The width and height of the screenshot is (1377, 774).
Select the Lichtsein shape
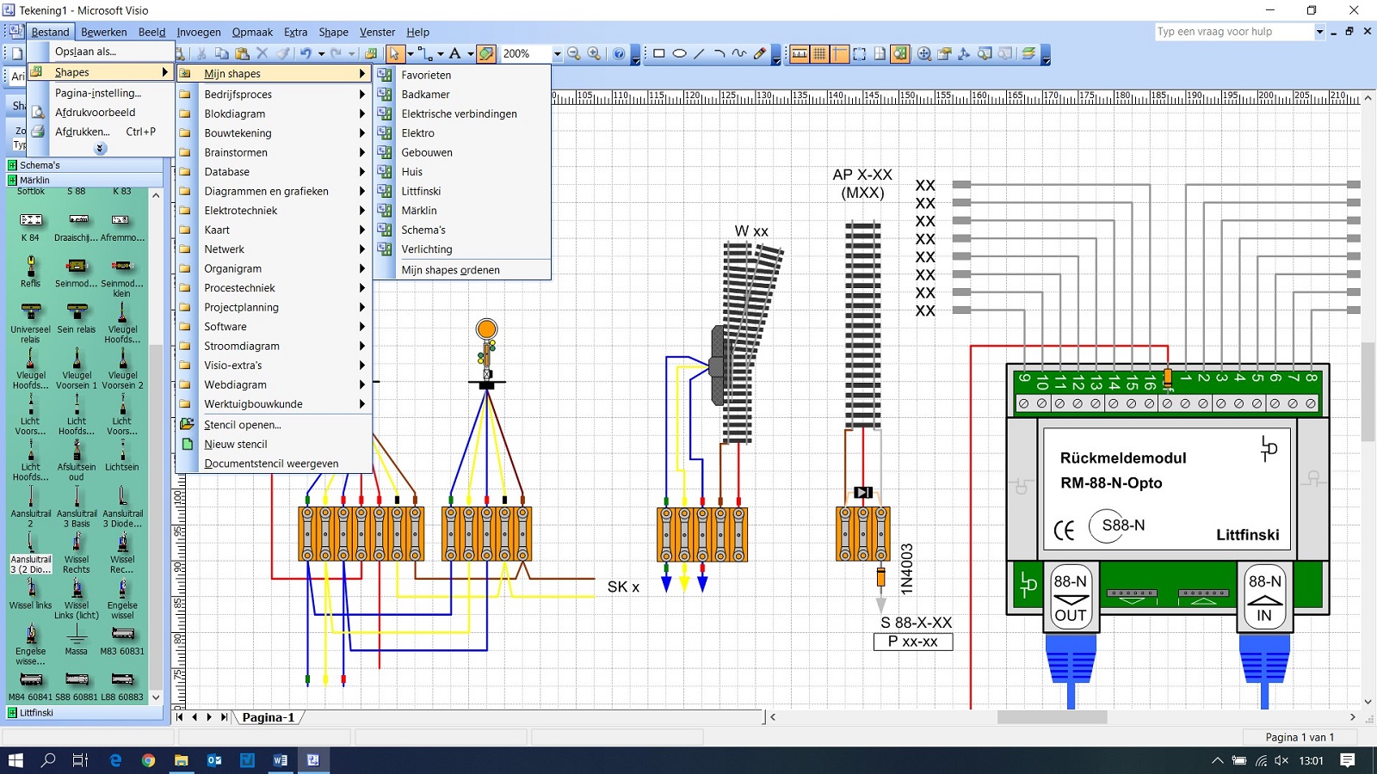pos(122,456)
